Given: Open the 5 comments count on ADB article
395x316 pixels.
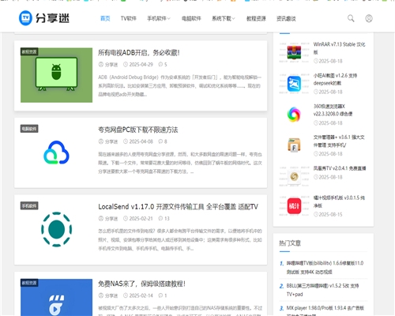Looking at the screenshot, I should [163, 65].
